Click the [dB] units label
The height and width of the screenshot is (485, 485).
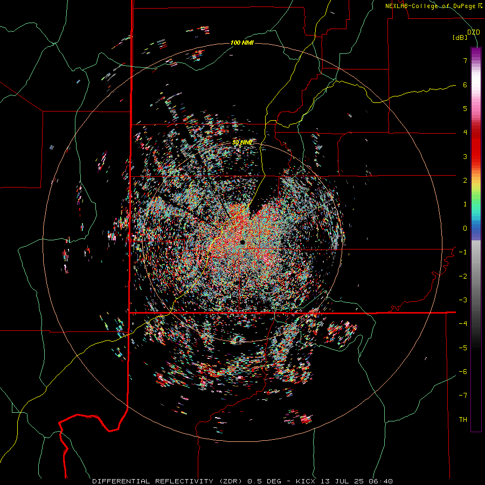click(460, 37)
